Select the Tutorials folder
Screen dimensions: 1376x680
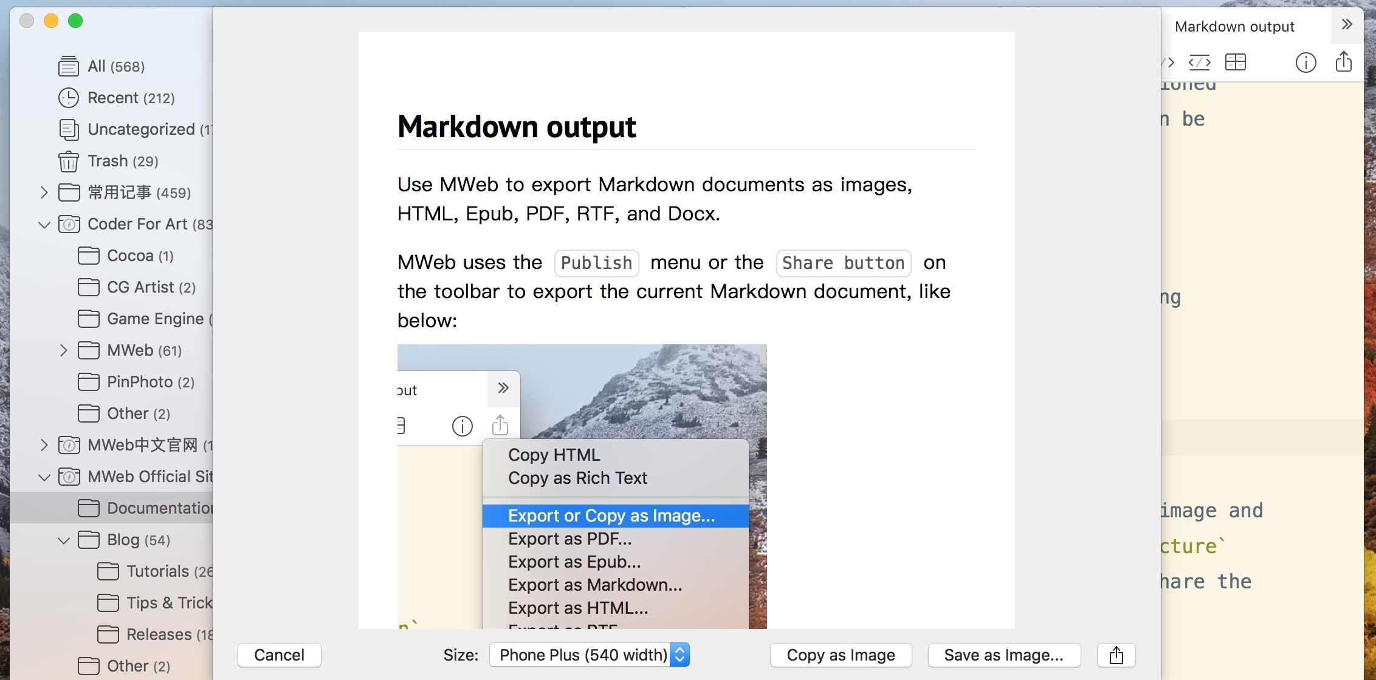click(157, 571)
